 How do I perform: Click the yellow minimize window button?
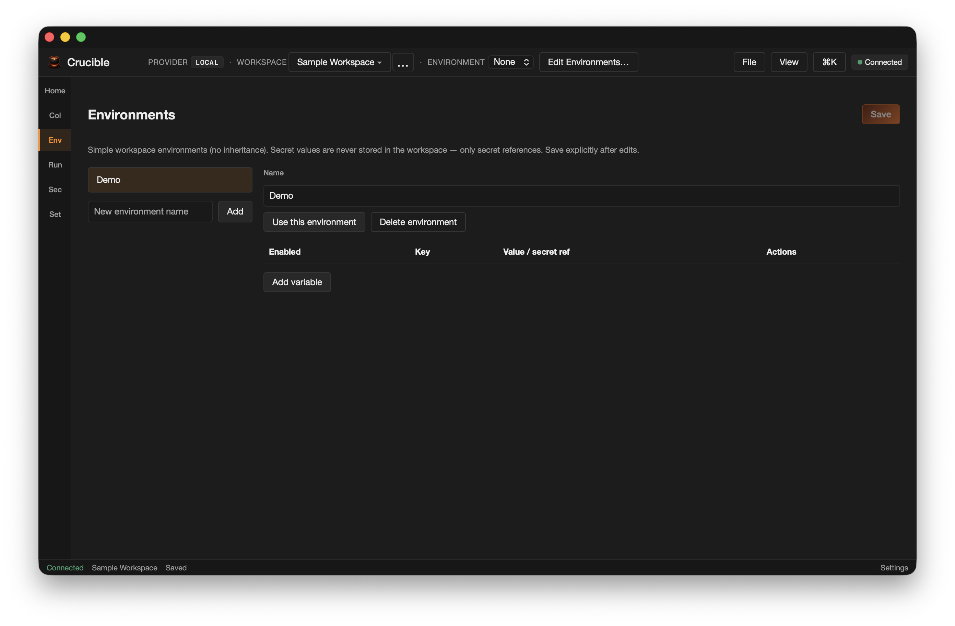(65, 37)
